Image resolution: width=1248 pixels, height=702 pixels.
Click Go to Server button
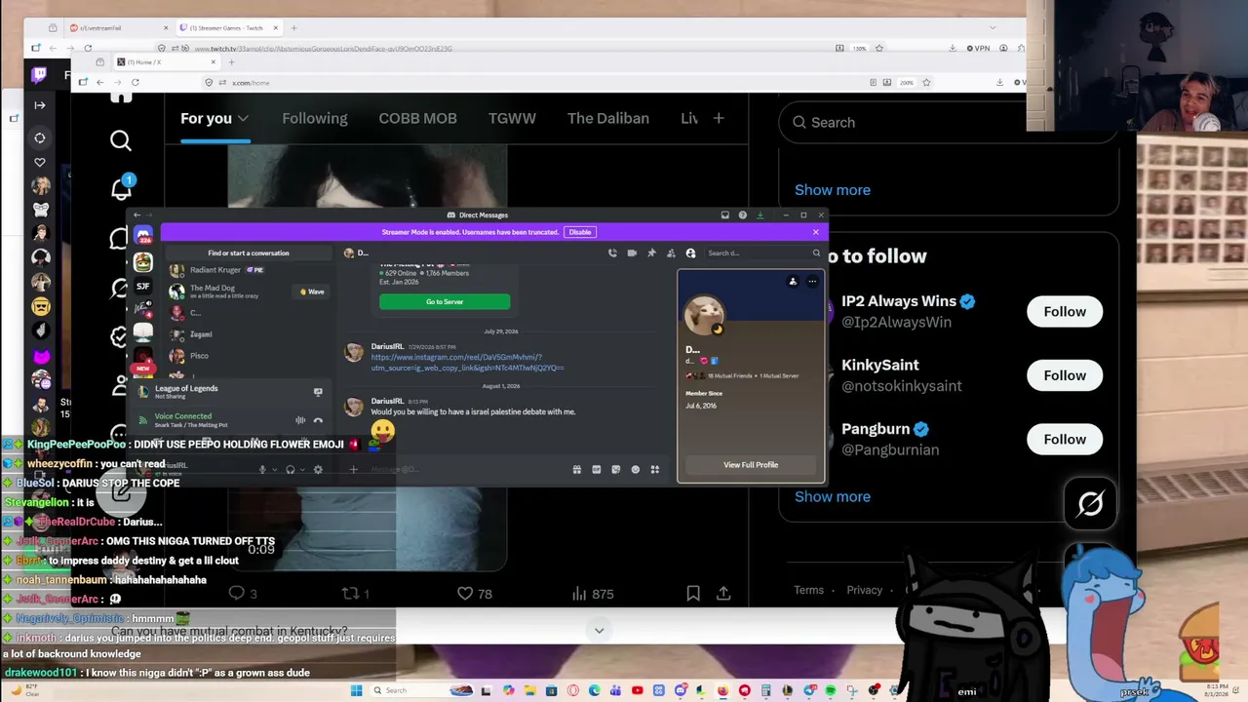pyautogui.click(x=445, y=301)
